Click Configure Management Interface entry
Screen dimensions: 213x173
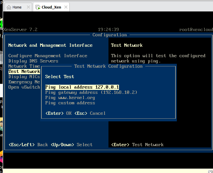tap(48, 56)
